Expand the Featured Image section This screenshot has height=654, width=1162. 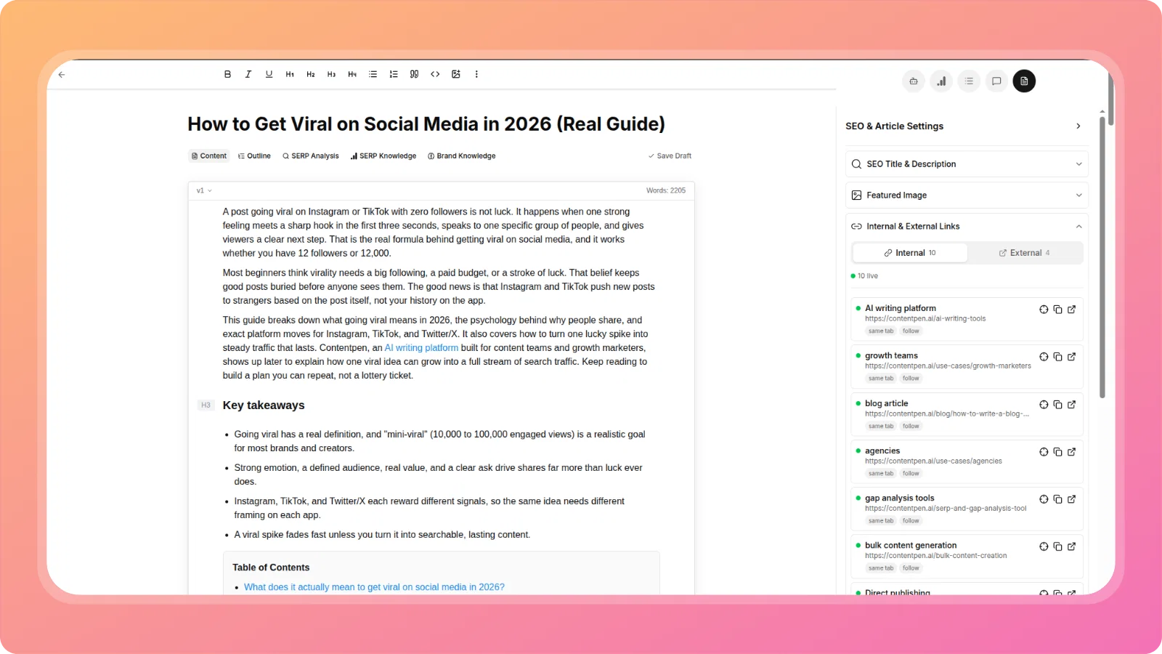967,195
